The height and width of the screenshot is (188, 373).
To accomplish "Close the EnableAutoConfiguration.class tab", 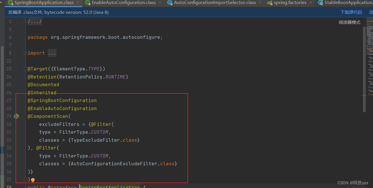I will 160,3.
